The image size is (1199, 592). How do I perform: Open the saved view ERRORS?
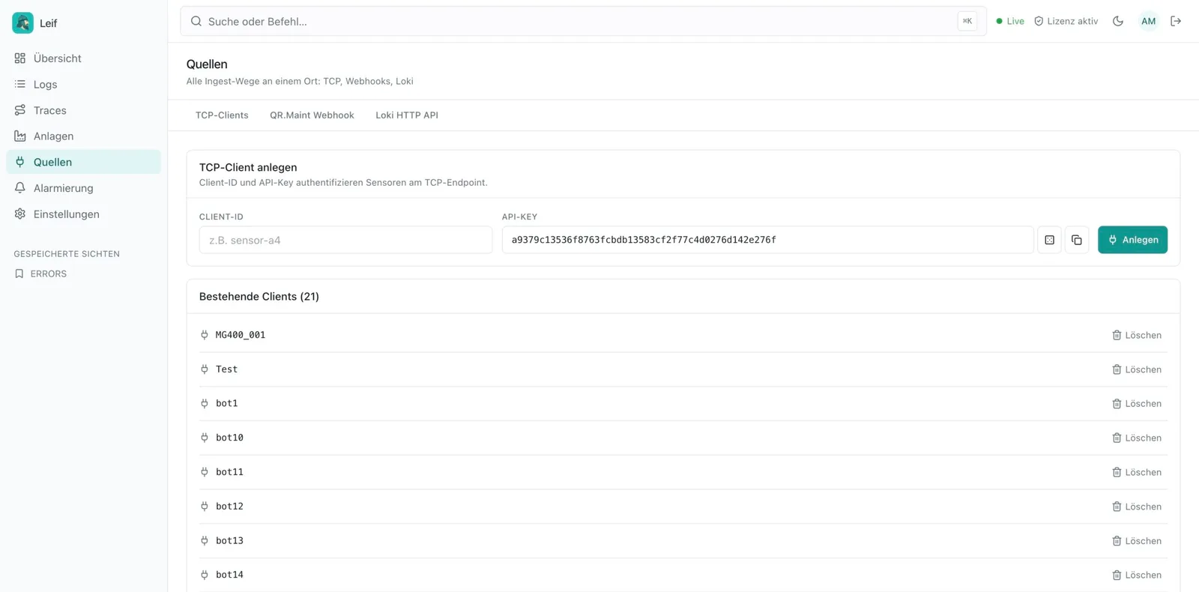(x=49, y=274)
